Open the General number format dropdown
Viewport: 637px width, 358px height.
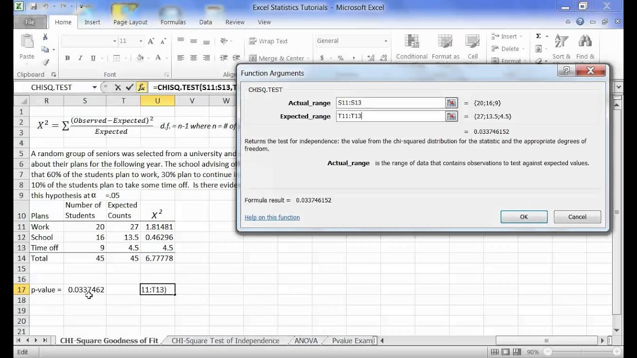[386, 41]
